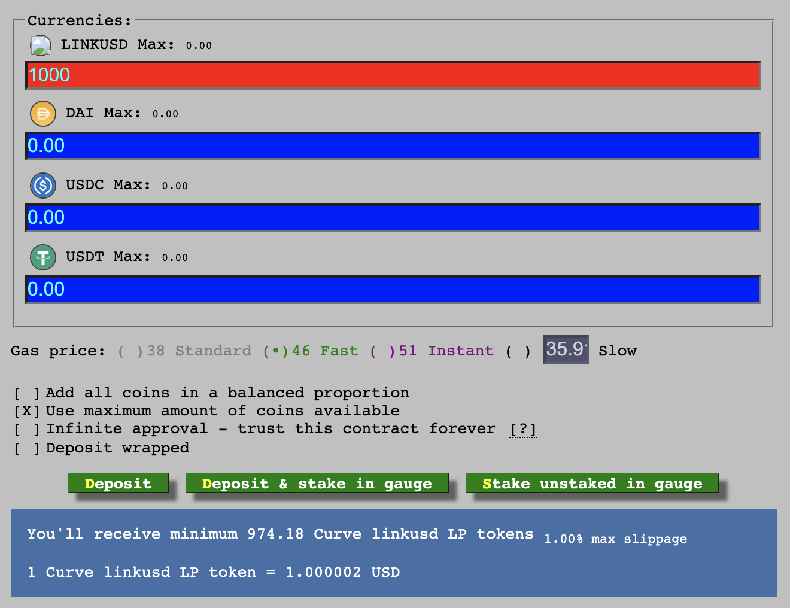Click Stake unstaked in gauge button
Viewport: 790px width, 608px height.
592,483
